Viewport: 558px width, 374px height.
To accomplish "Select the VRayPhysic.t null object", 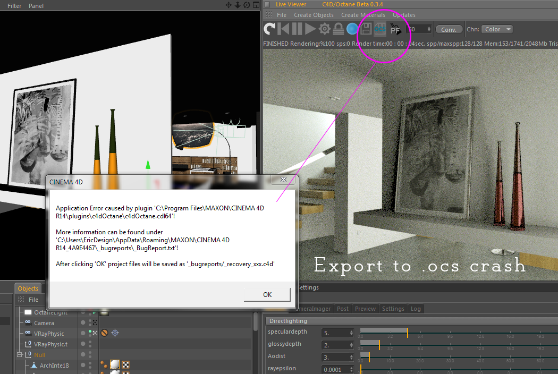I will (x=50, y=344).
